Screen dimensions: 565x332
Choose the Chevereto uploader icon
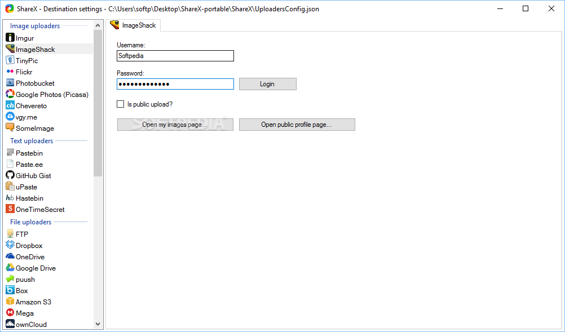[x=10, y=105]
